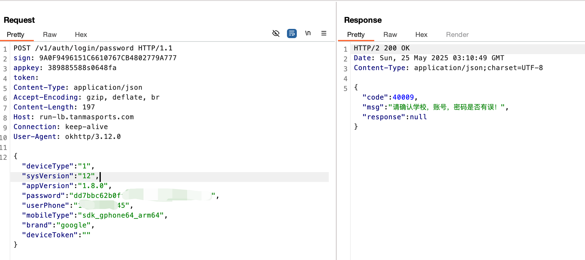
Task: Click the Content-Length: 197 line
Action: click(54, 107)
